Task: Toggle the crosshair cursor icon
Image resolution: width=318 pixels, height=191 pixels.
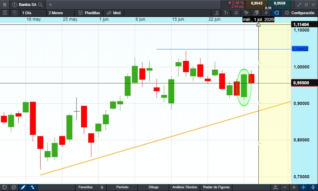Action: click(x=266, y=13)
